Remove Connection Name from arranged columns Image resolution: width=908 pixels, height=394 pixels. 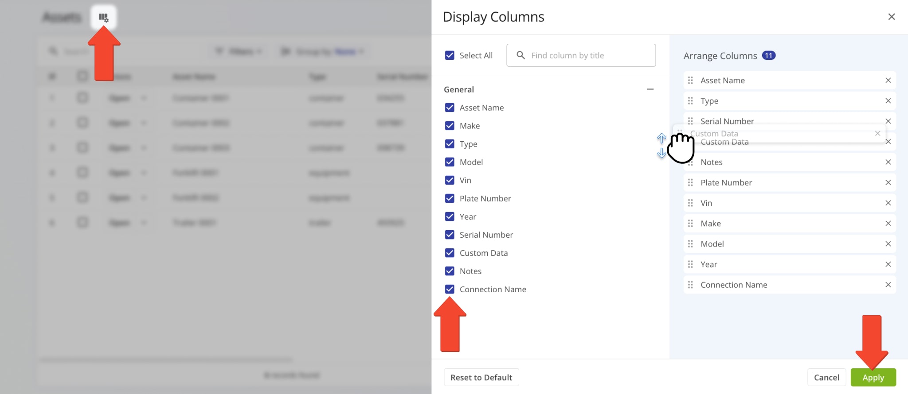click(888, 285)
